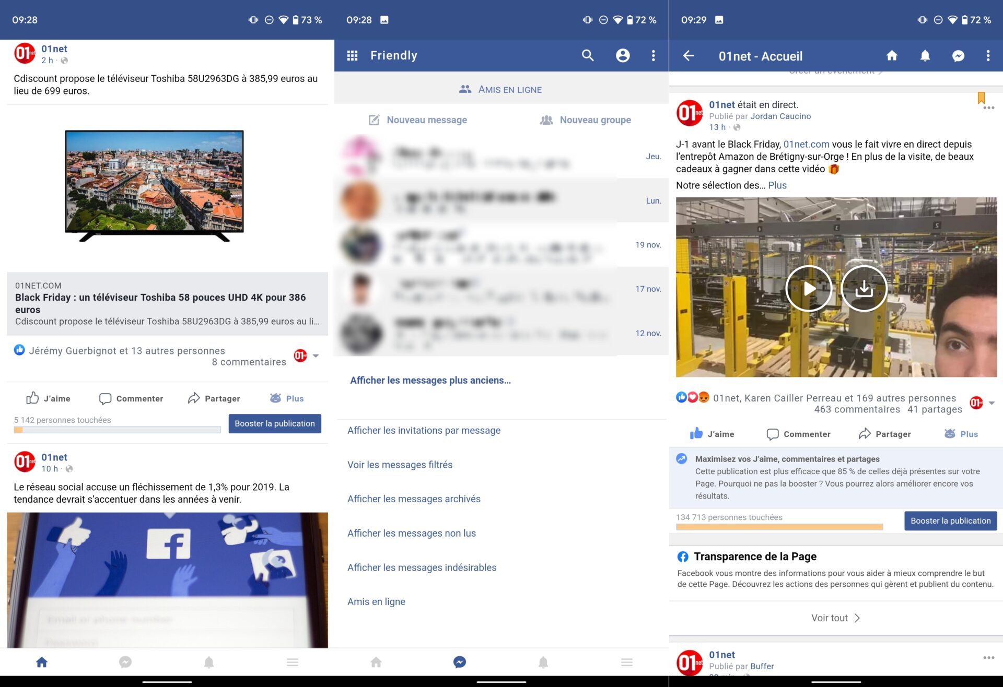Image resolution: width=1003 pixels, height=687 pixels.
Task: Open Afficher les messages archivés
Action: [414, 499]
